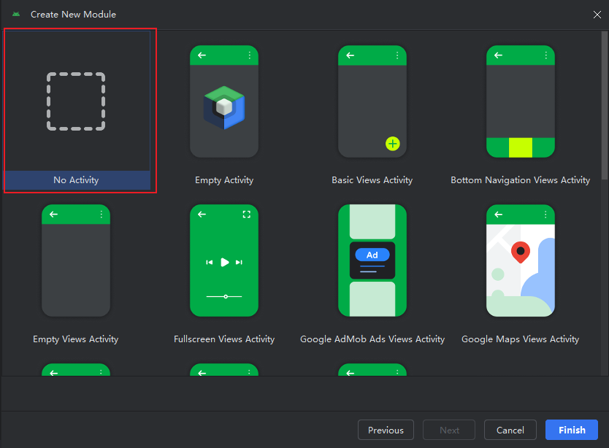Click the Android icon in title bar
Image resolution: width=609 pixels, height=448 pixels.
16,15
